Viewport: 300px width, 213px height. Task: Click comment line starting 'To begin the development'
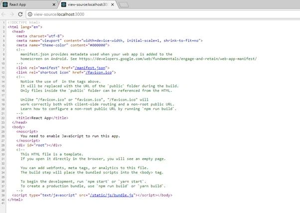(x=83, y=182)
